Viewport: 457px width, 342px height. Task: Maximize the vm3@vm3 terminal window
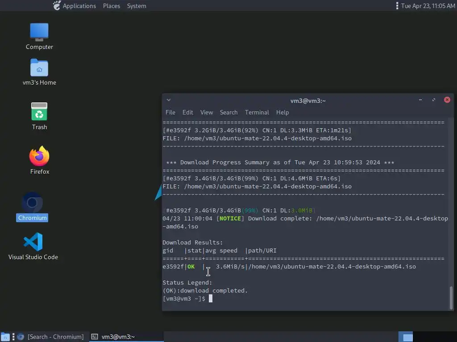[x=434, y=100]
